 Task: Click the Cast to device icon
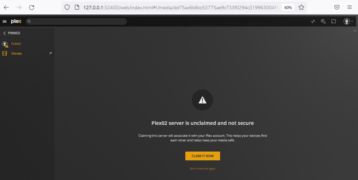334,22
